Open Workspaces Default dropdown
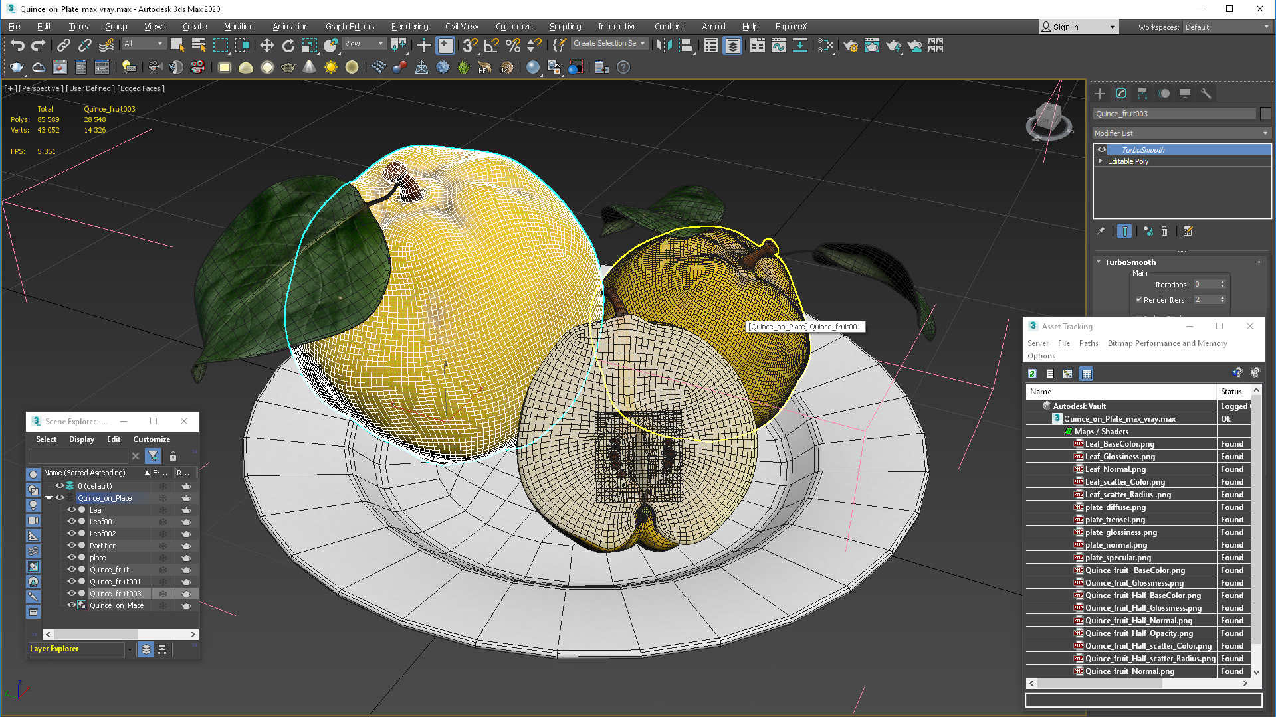Image resolution: width=1276 pixels, height=717 pixels. pyautogui.click(x=1227, y=27)
